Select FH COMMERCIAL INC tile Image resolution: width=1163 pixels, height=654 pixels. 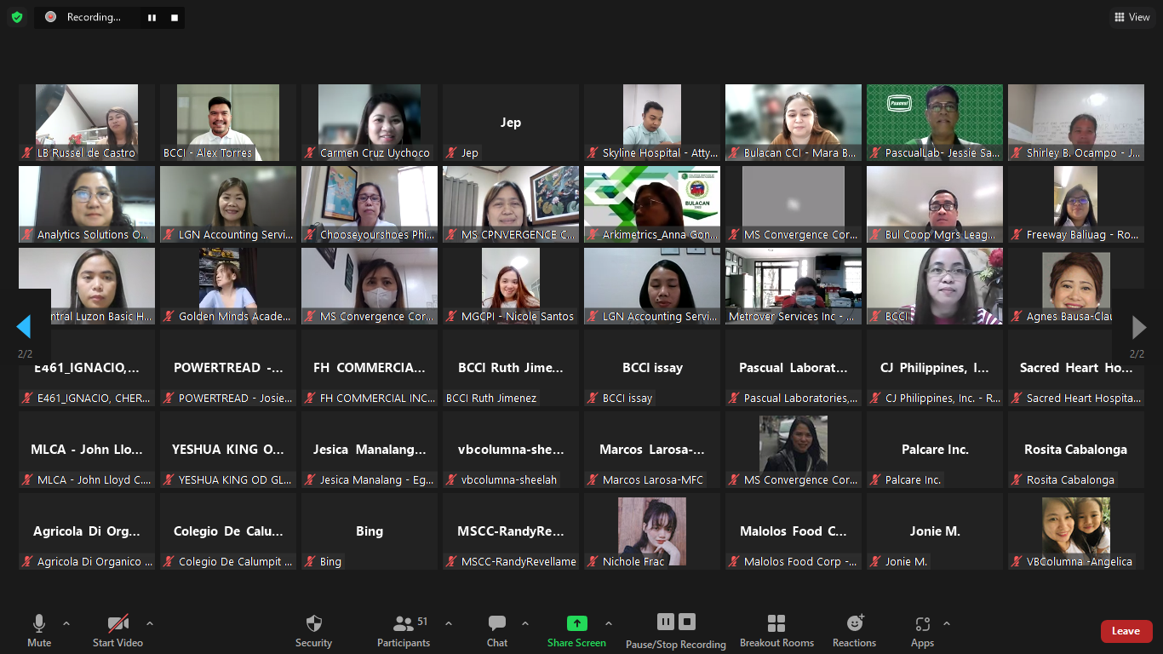tap(370, 368)
